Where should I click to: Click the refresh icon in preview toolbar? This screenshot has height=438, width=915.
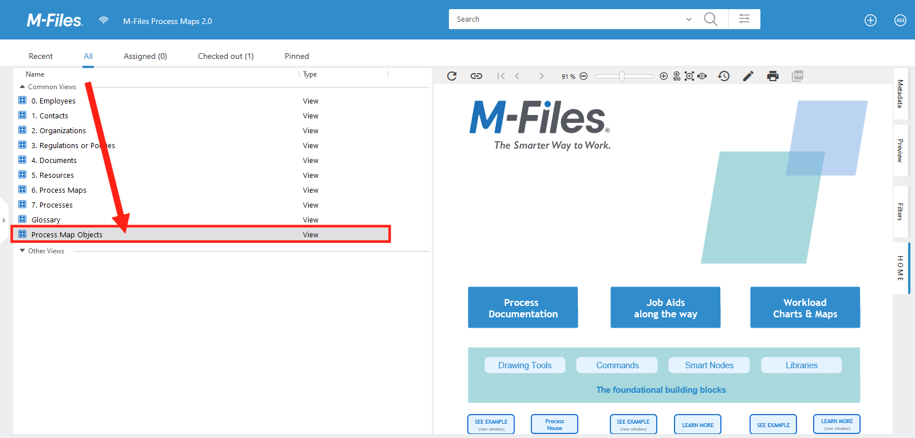[452, 76]
